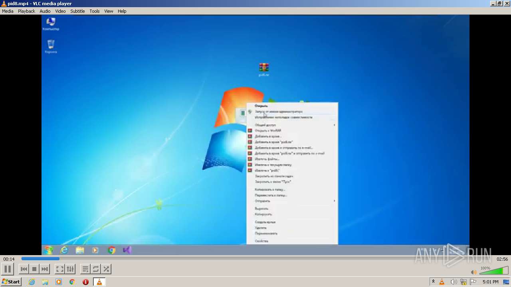The width and height of the screenshot is (511, 287).
Task: Toggle loop repeat mode
Action: pyautogui.click(x=95, y=269)
